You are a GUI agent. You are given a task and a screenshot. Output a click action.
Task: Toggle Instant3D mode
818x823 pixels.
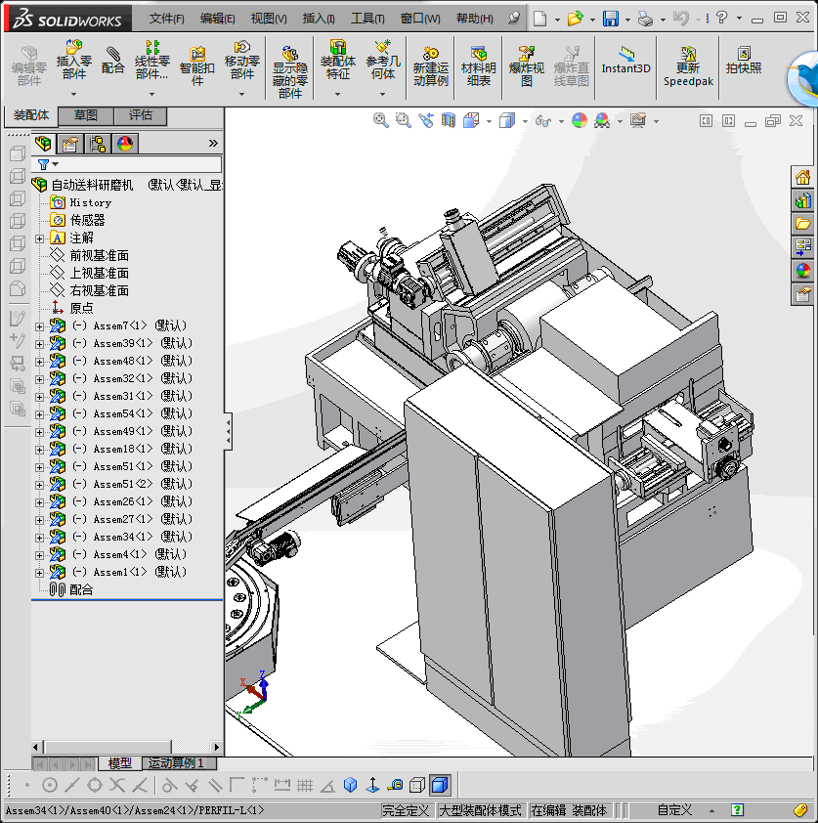pos(625,61)
